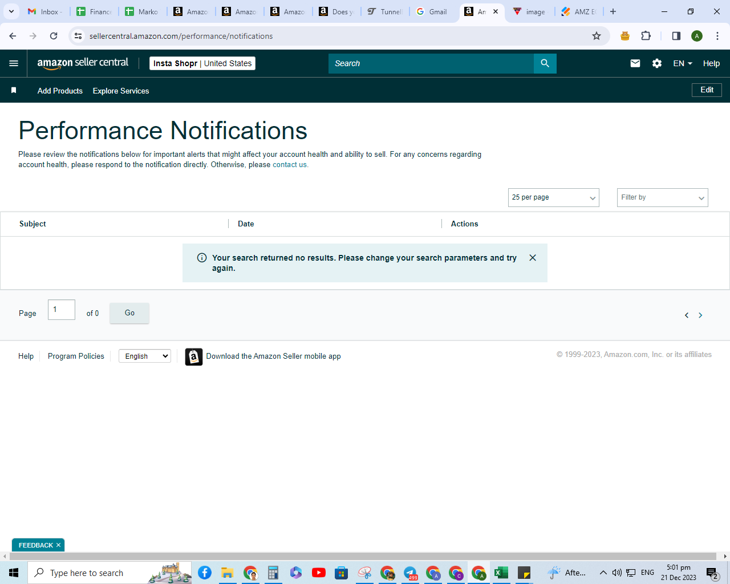View site information icon in address bar

tap(79, 36)
